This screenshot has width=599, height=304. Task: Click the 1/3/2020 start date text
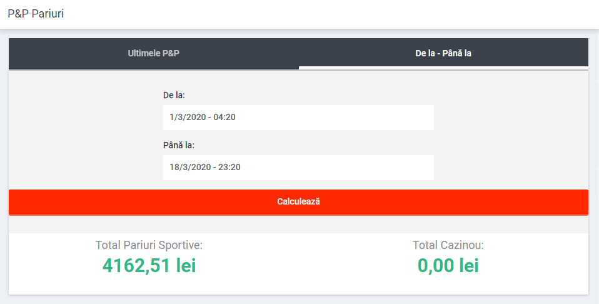coord(187,118)
